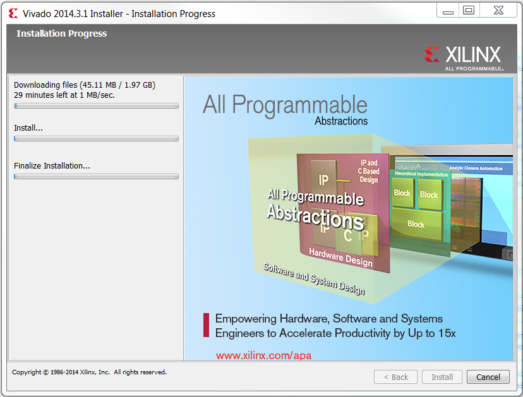Viewport: 523px width, 397px height.
Task: Click the copyright notice text
Action: [89, 372]
